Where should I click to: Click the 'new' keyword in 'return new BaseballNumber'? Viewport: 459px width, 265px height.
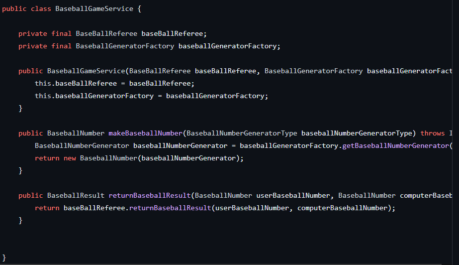[x=70, y=158]
